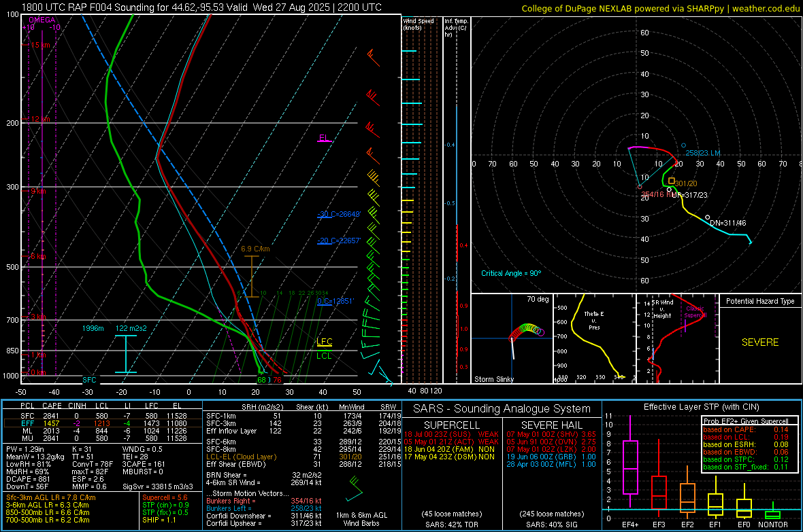
Task: Click the DN=311/46 Corfidi label
Action: pos(727,223)
